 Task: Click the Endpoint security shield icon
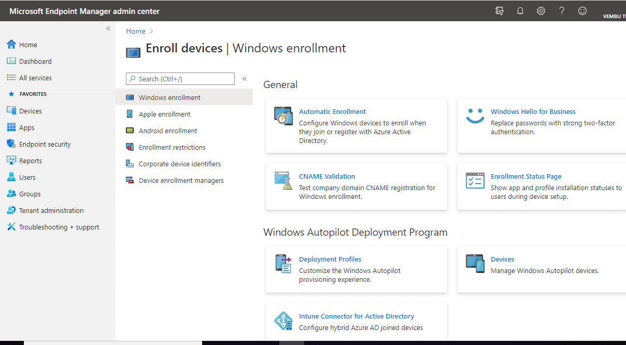click(11, 144)
